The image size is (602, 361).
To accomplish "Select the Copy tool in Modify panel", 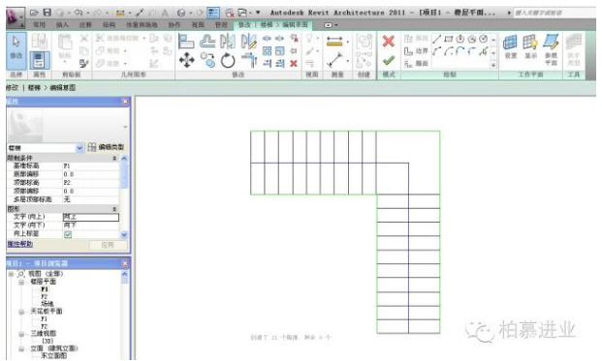I will [x=207, y=60].
